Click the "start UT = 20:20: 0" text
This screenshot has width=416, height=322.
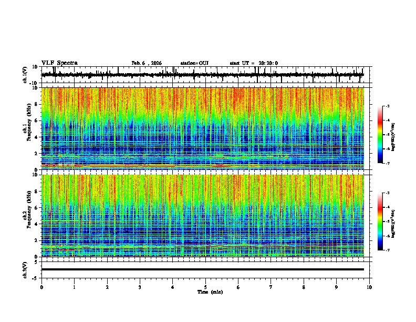(x=254, y=63)
